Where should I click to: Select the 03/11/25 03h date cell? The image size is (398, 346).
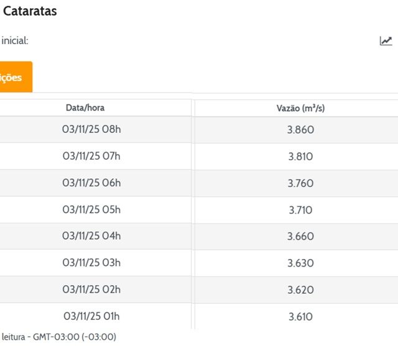91,263
